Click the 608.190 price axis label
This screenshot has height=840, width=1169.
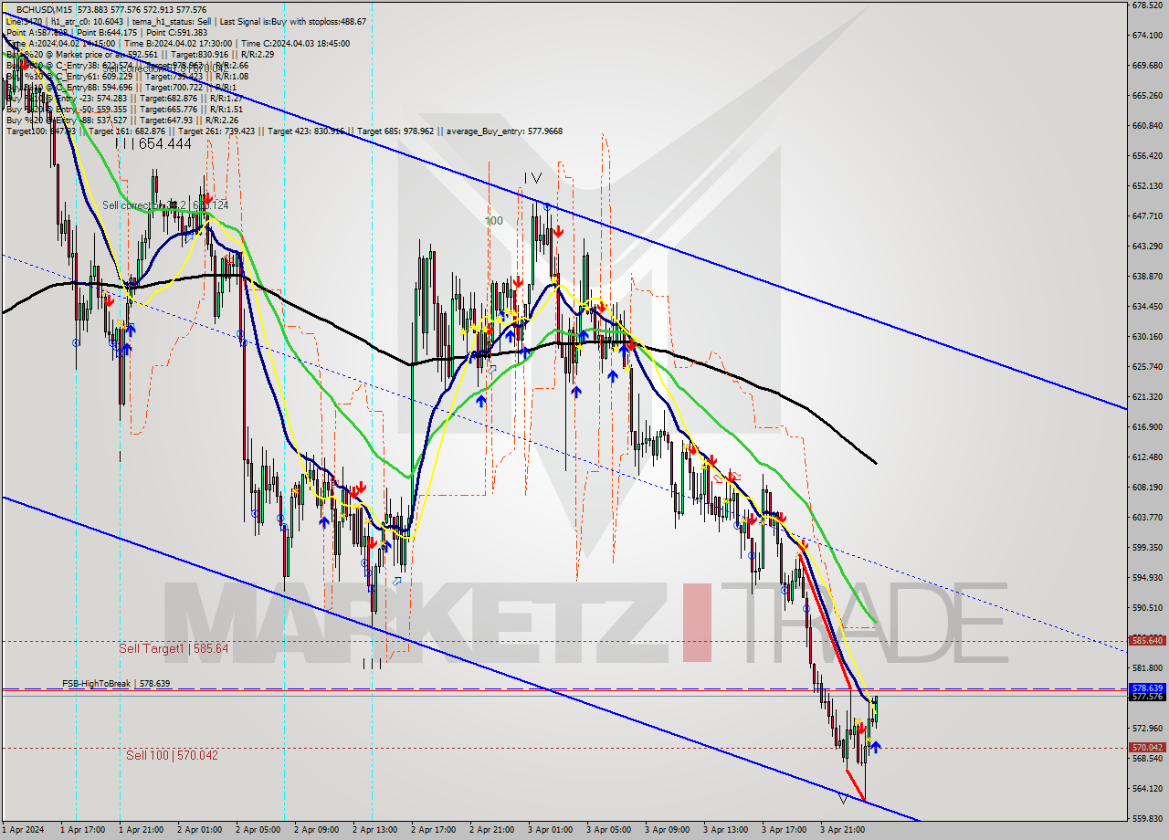1147,488
